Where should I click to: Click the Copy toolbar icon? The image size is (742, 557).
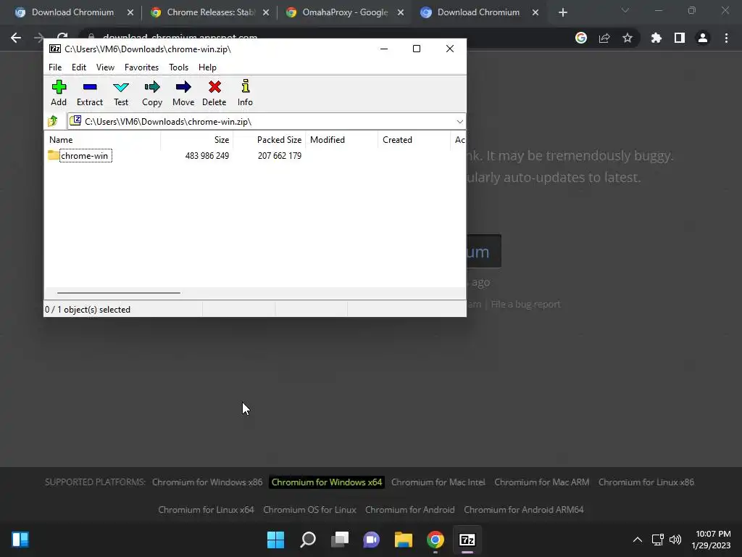pyautogui.click(x=152, y=93)
